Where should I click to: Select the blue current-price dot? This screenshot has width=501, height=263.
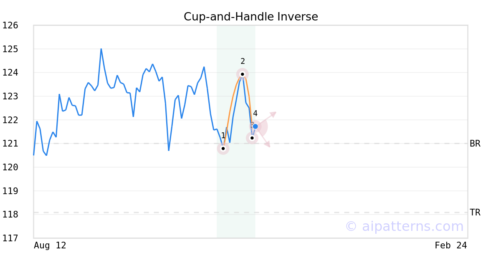click(x=255, y=126)
